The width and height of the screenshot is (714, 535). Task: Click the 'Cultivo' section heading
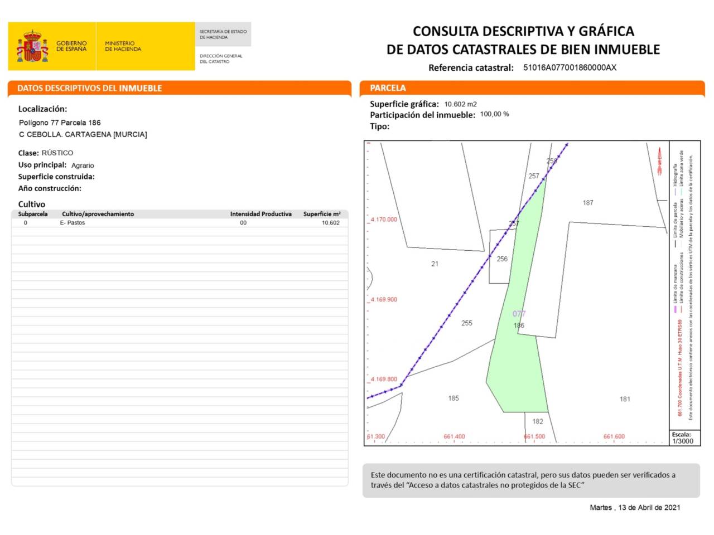pyautogui.click(x=32, y=204)
